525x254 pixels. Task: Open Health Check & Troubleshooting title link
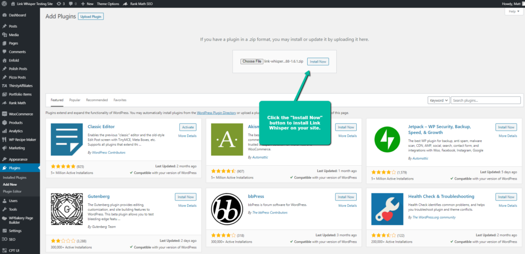click(x=441, y=197)
